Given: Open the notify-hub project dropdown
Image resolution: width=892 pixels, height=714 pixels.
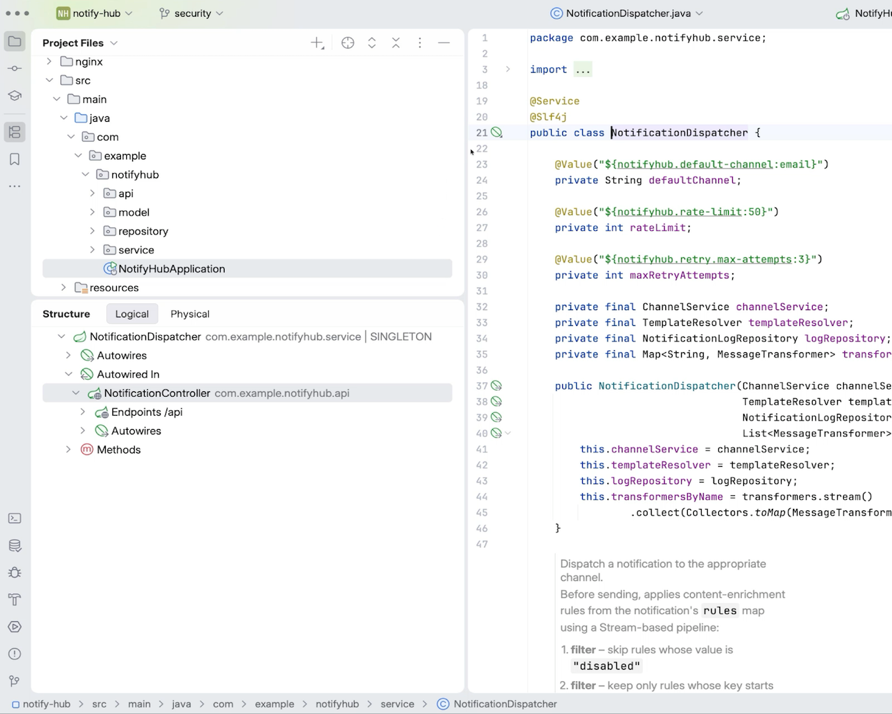Looking at the screenshot, I should pyautogui.click(x=94, y=13).
